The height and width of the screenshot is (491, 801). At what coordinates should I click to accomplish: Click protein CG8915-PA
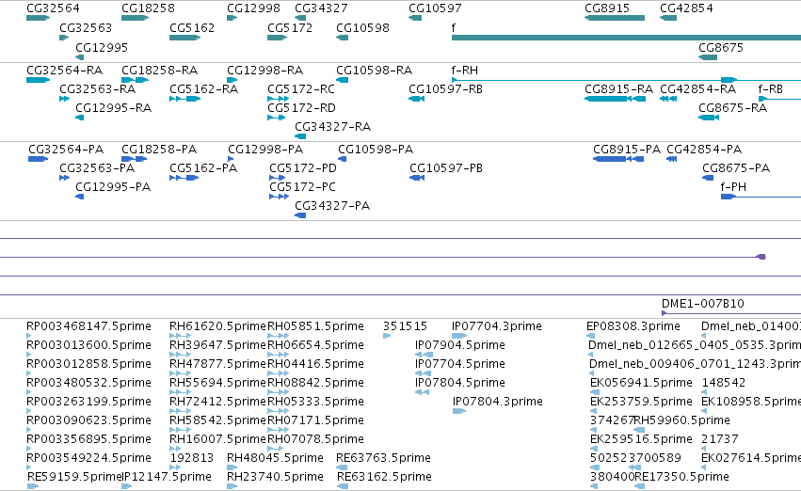627,150
